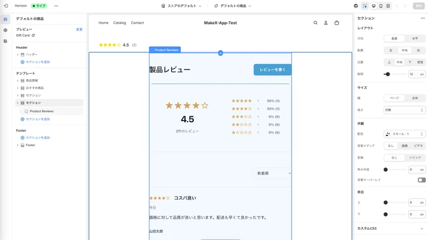
Task: Open the Apps panel in left rail
Action: point(5,41)
